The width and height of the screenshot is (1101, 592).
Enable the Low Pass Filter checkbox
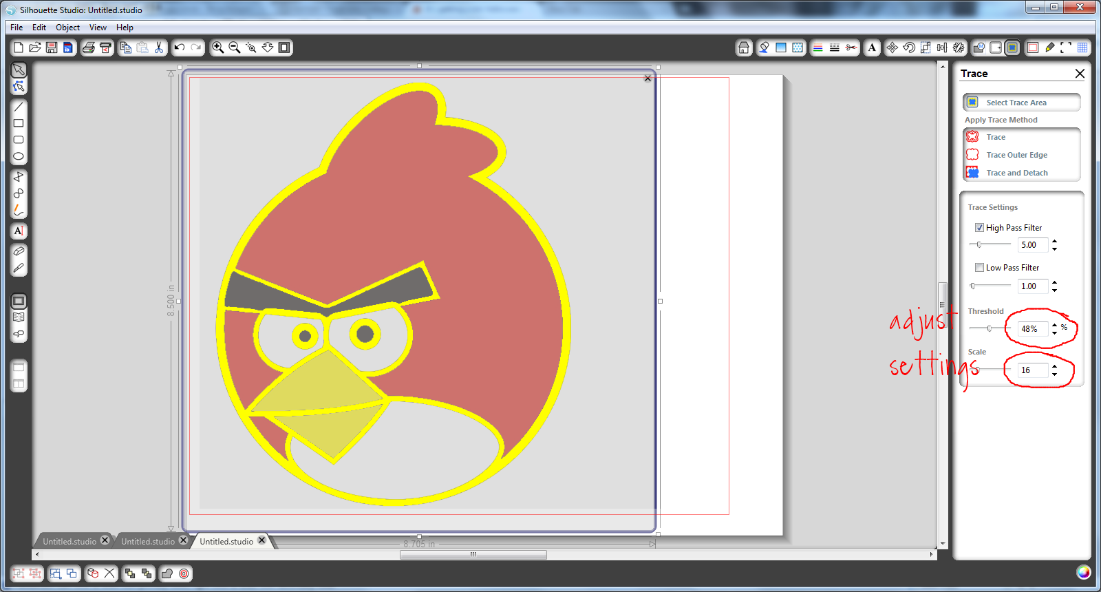pos(979,268)
